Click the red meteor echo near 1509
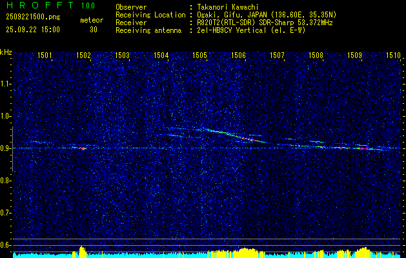The height and width of the screenshot is (258, 406). click(363, 148)
